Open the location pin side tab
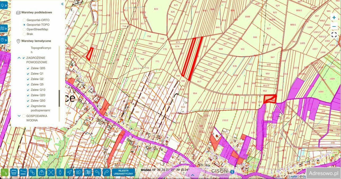Image resolution: width=341 pixels, height=179 pixels. 3,40
